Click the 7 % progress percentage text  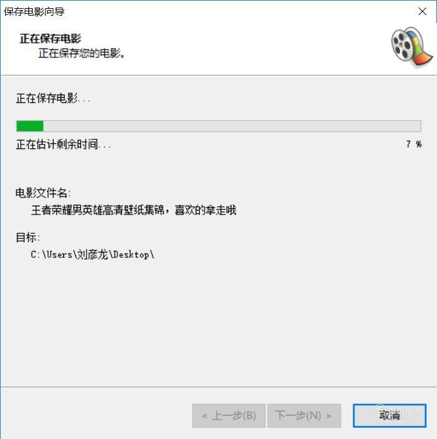414,144
